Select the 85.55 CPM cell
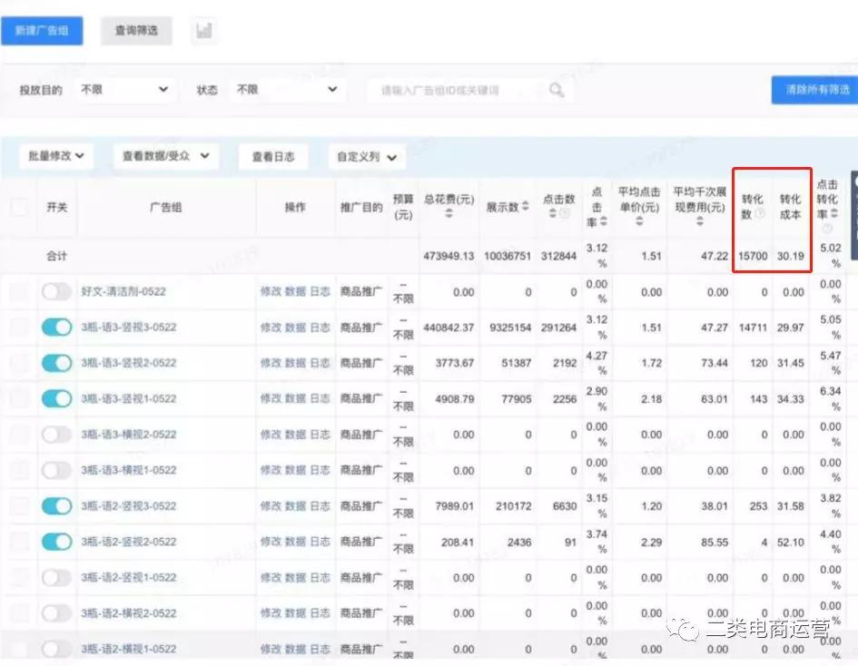 (715, 543)
